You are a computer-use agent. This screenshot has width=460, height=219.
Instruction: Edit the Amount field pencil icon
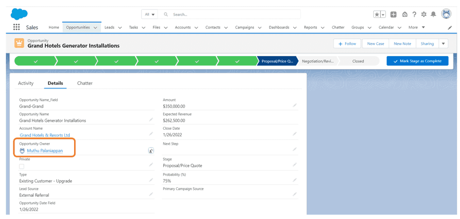[294, 105]
